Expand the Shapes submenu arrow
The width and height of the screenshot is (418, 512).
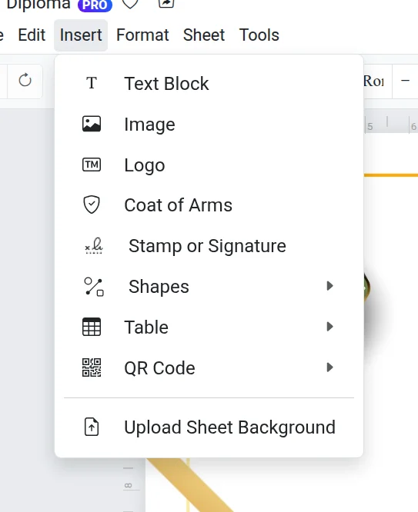pos(330,286)
